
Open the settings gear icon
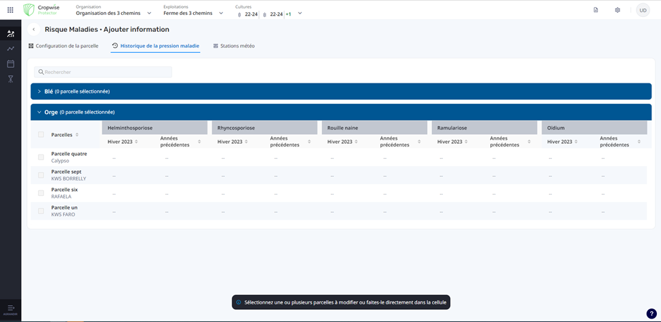618,10
